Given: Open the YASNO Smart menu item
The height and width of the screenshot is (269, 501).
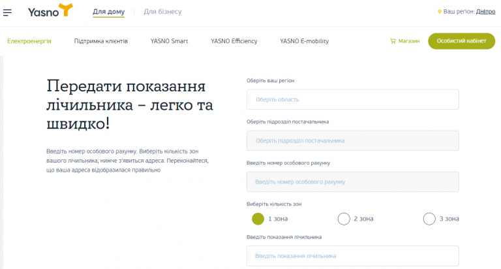Looking at the screenshot, I should point(170,41).
